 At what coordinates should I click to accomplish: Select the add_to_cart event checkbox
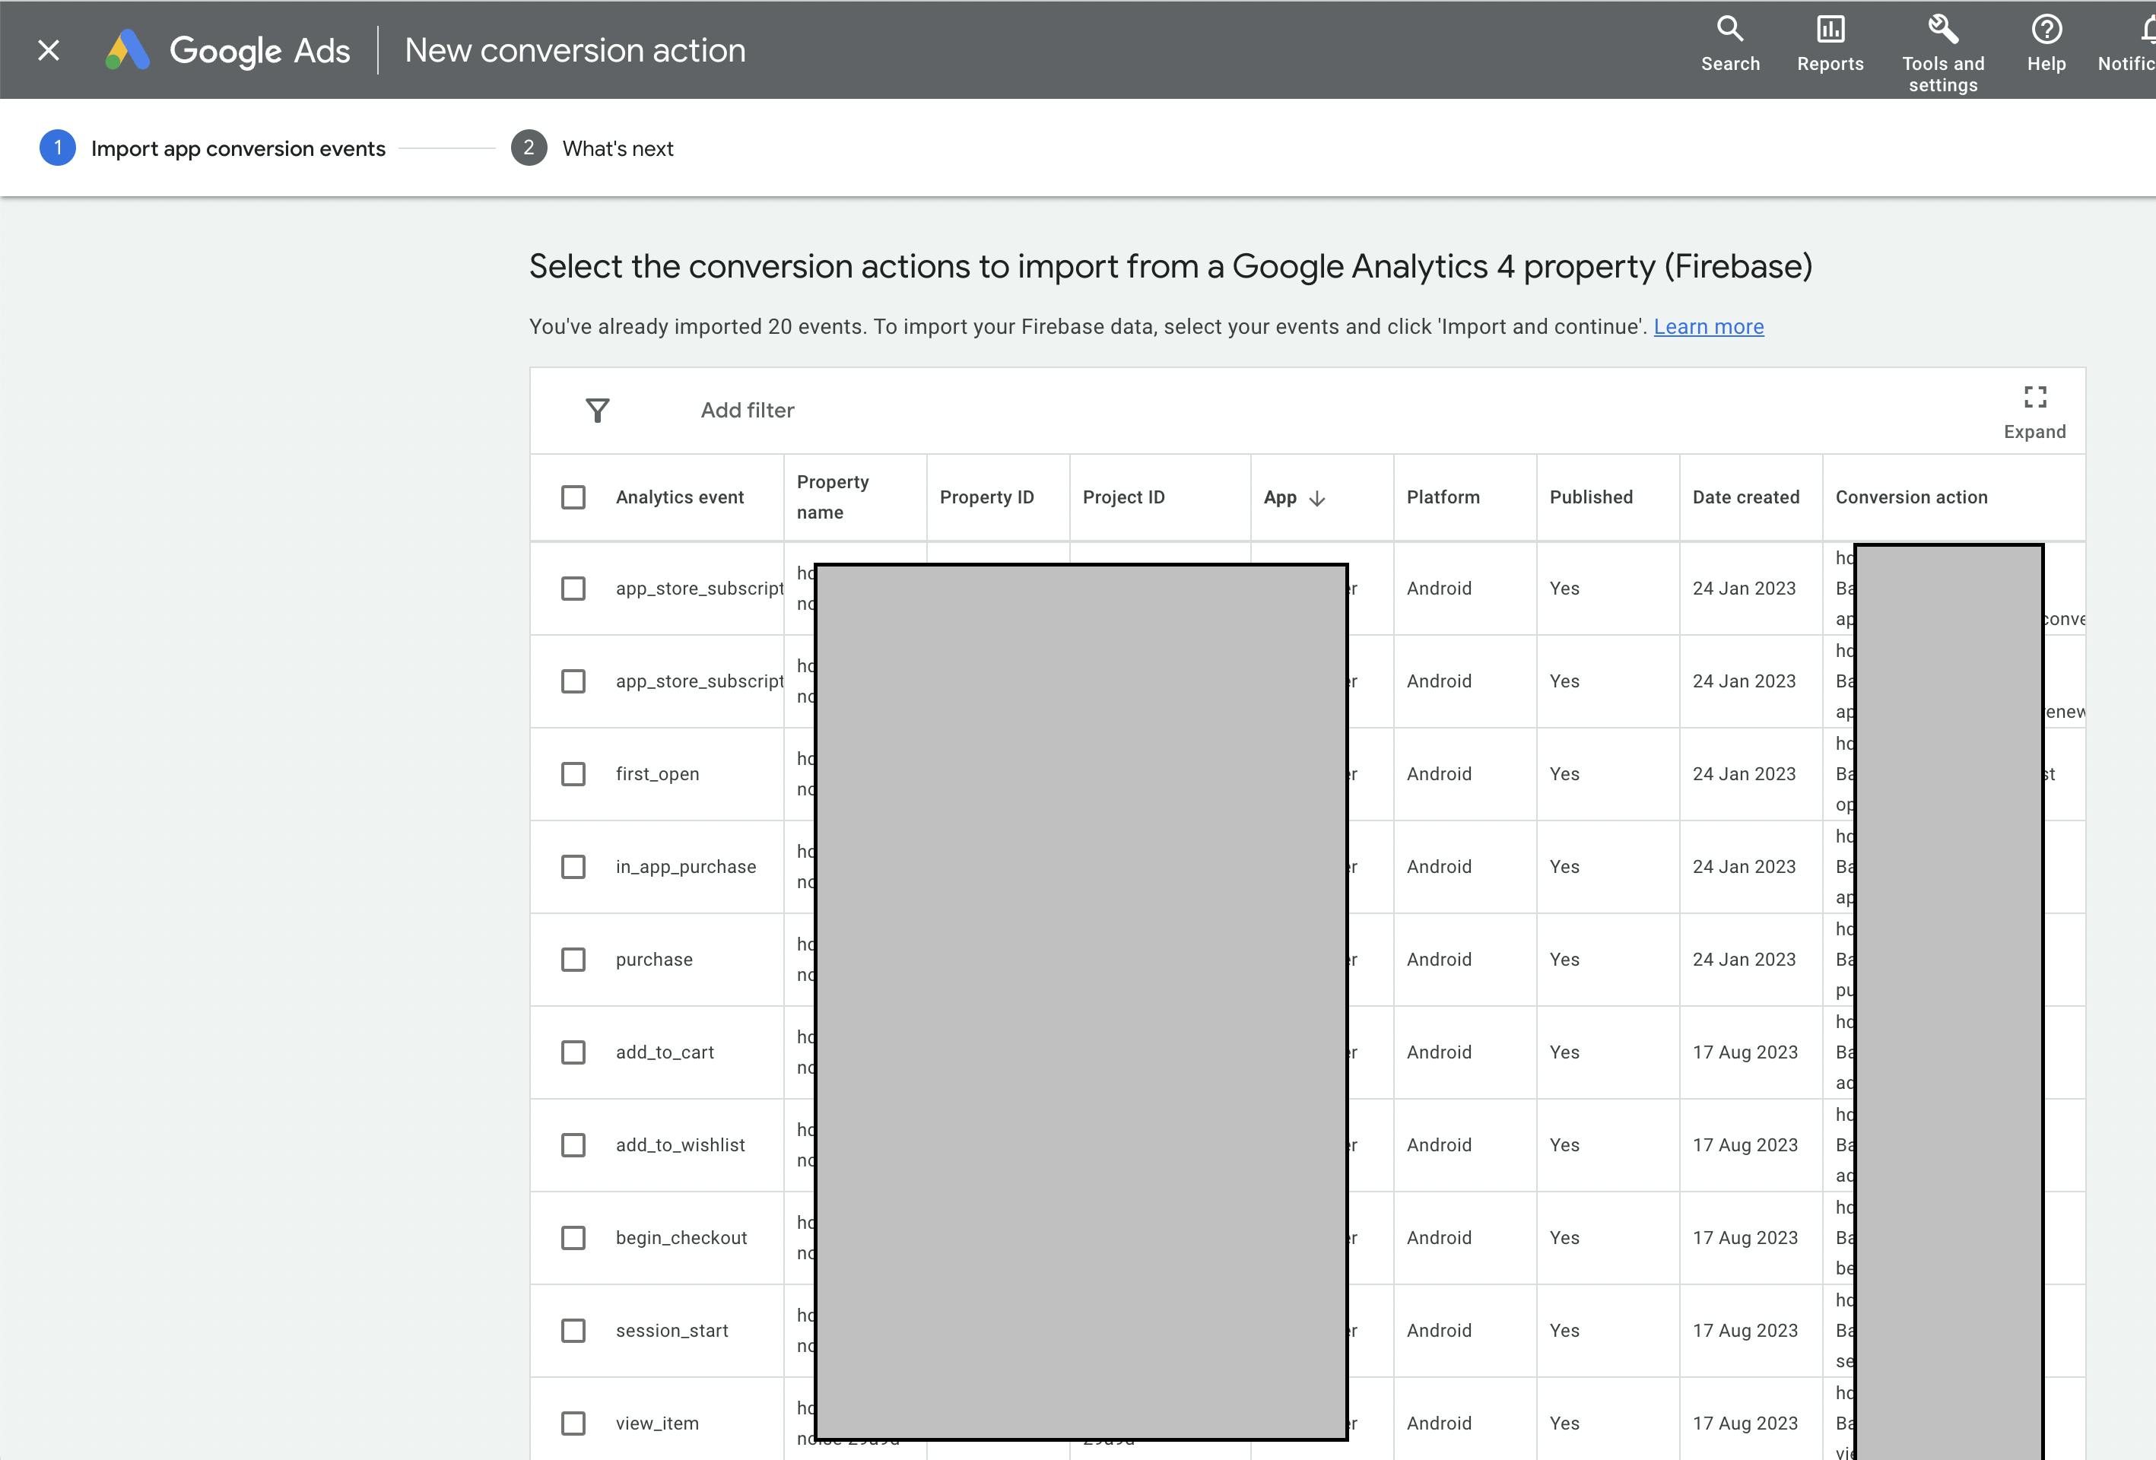click(573, 1052)
